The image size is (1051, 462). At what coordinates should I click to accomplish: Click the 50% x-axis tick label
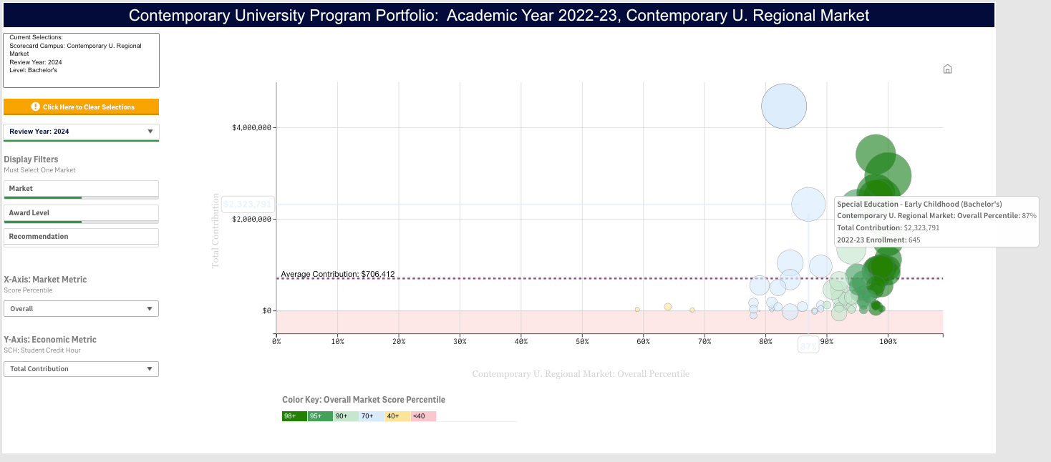click(582, 342)
